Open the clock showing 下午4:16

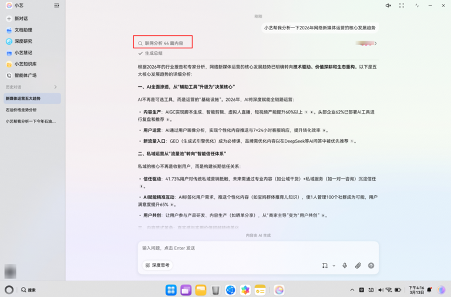click(416, 290)
